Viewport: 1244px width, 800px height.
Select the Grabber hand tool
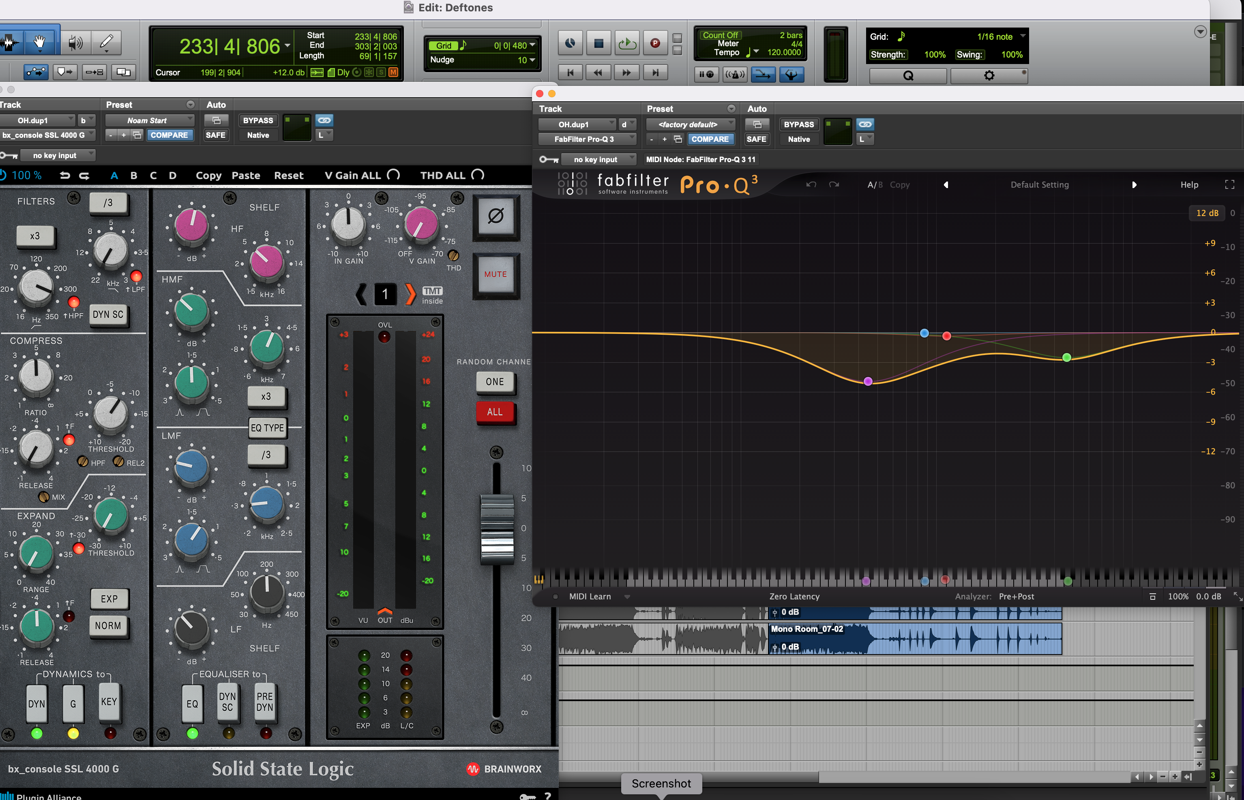(x=39, y=42)
